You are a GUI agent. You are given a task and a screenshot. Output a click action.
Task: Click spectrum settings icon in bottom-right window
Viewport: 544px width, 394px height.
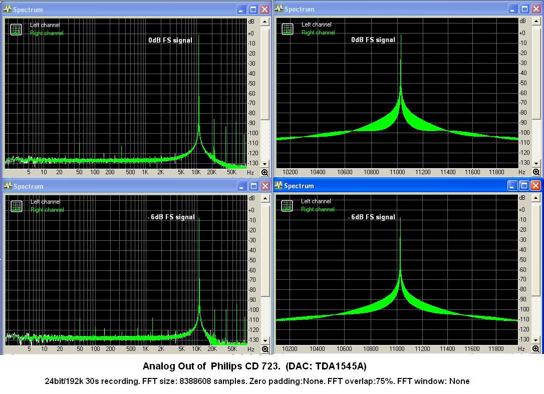pyautogui.click(x=287, y=206)
